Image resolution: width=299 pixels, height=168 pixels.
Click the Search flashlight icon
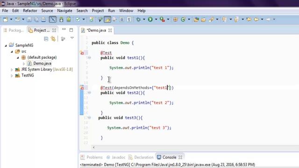pyautogui.click(x=211, y=19)
